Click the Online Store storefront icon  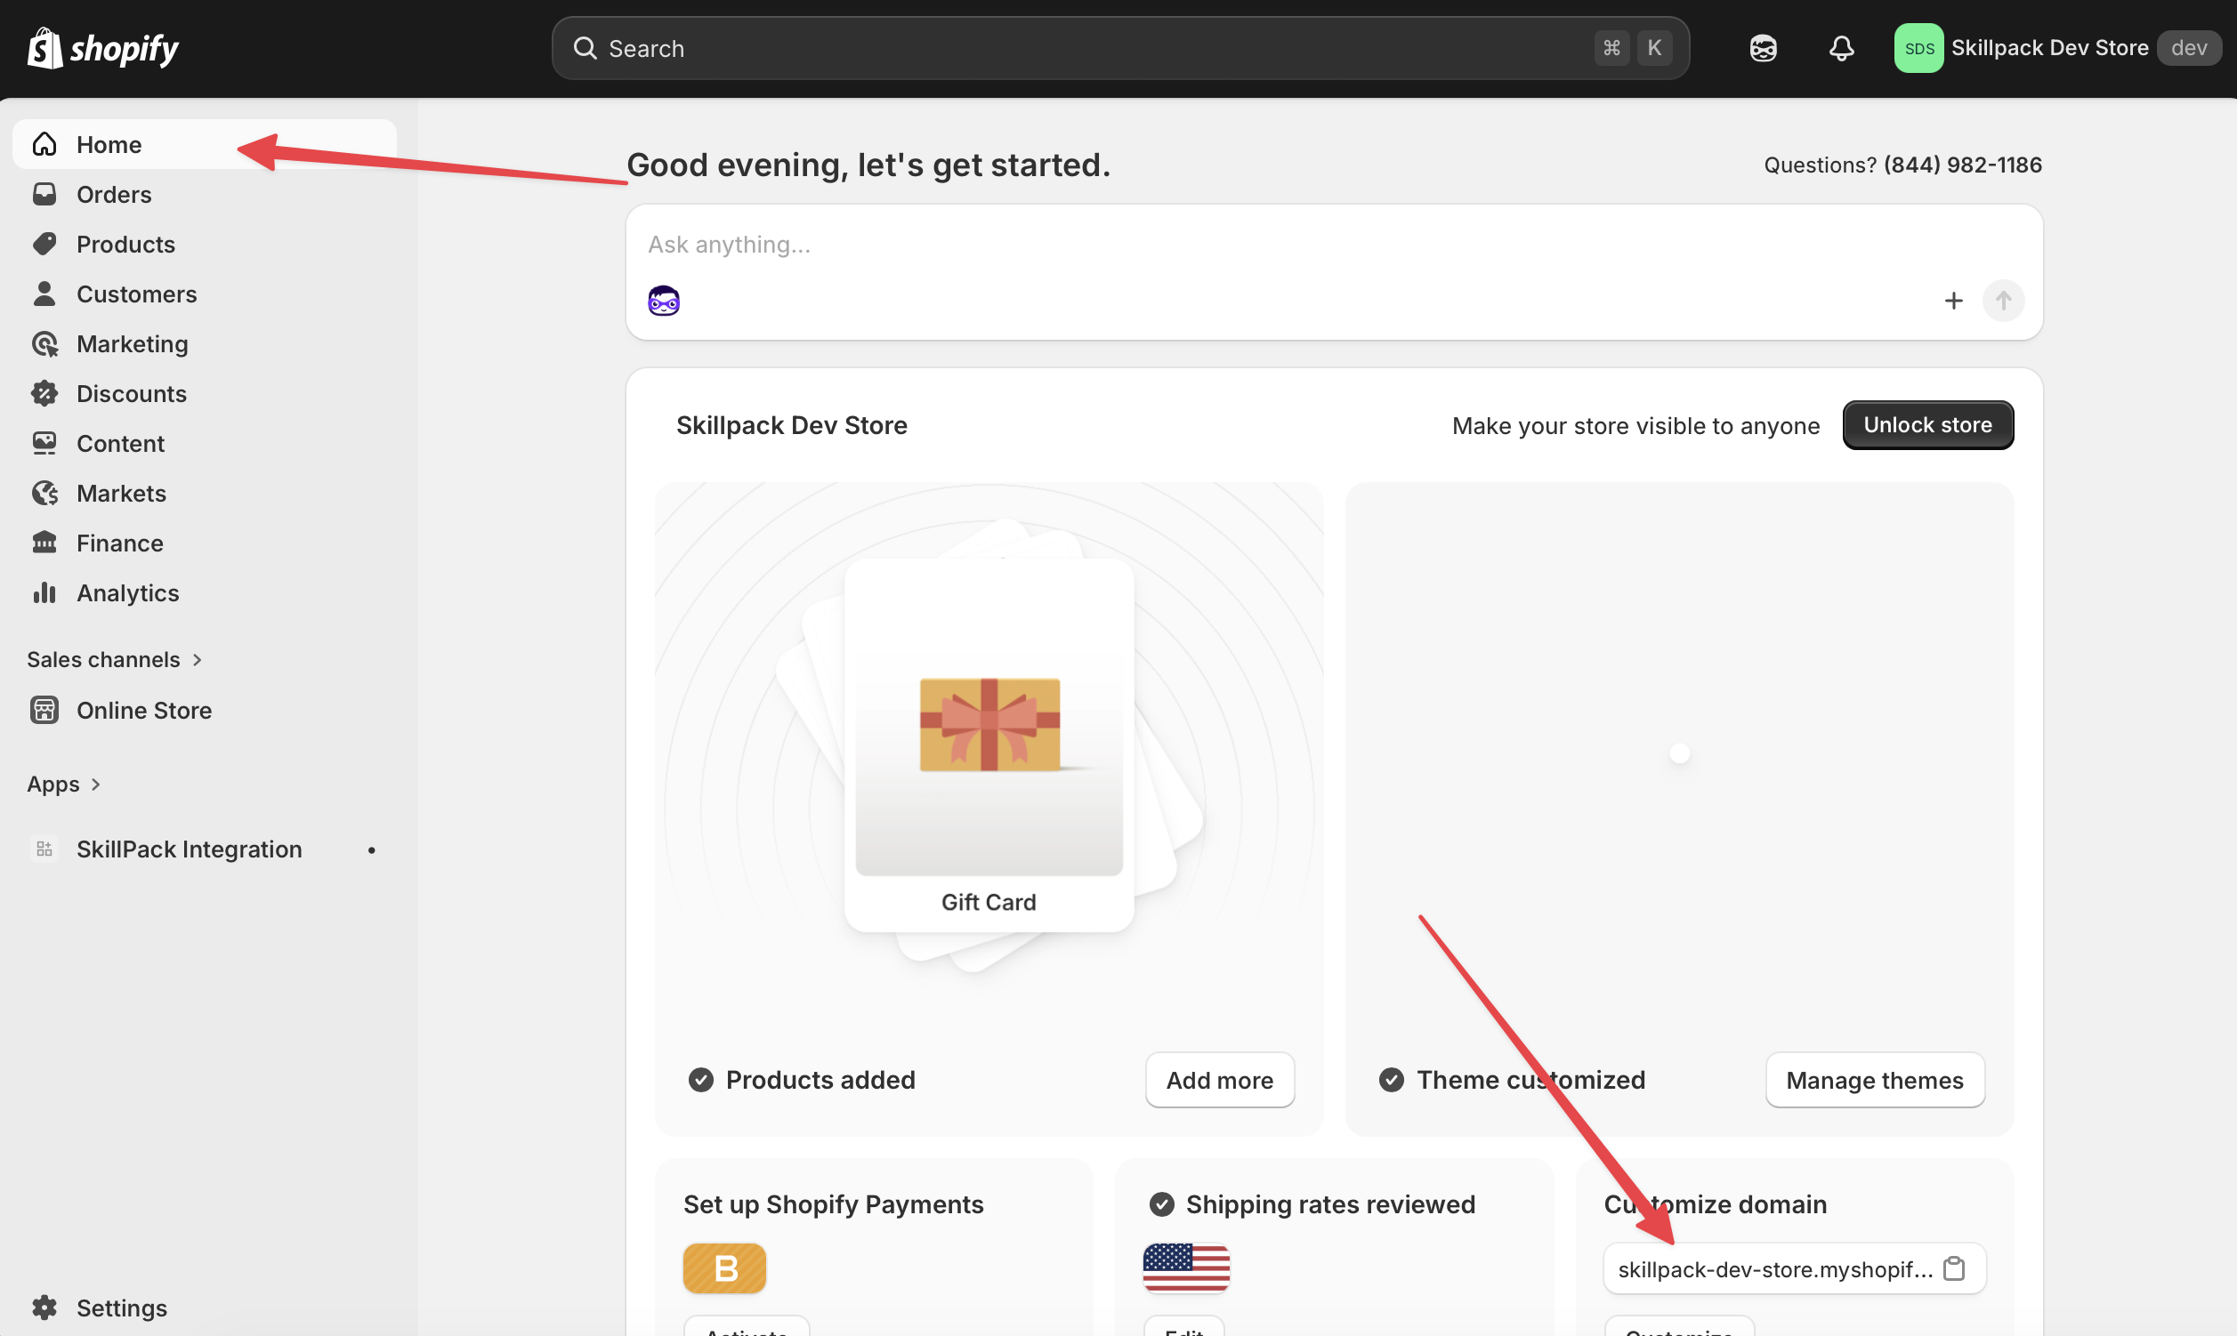click(x=44, y=711)
